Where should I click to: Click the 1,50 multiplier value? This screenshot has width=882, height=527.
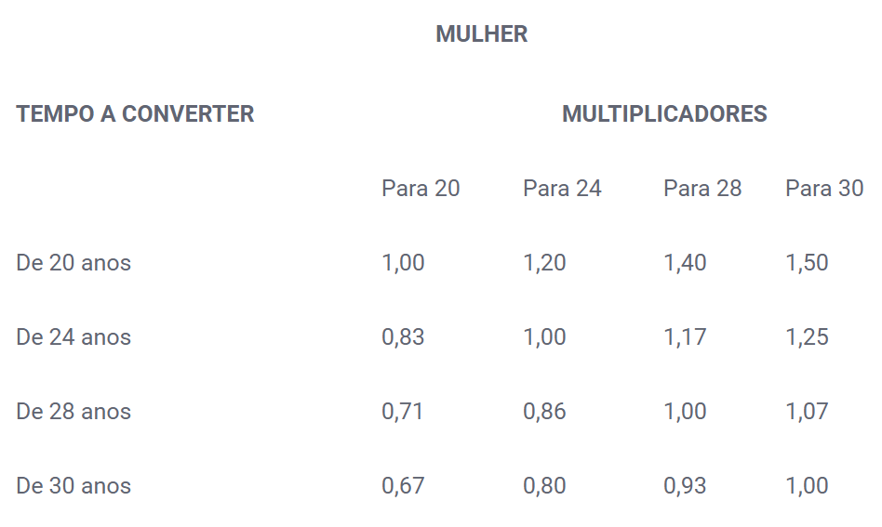tap(808, 263)
